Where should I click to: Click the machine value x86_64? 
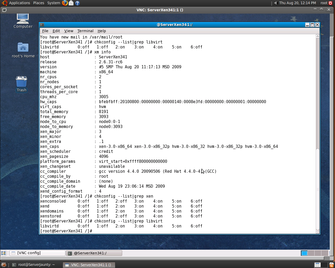pos(106,72)
